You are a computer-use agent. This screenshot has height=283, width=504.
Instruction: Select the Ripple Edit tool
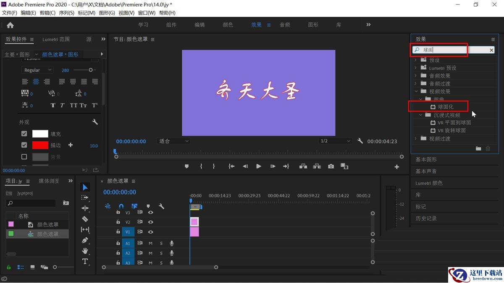[x=85, y=208]
